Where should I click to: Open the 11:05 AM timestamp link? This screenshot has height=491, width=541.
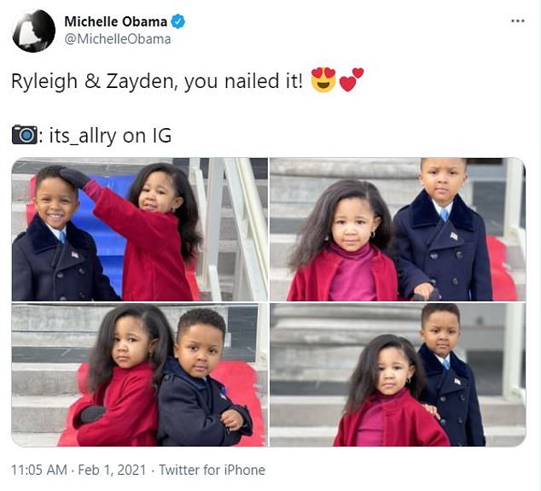coord(39,470)
